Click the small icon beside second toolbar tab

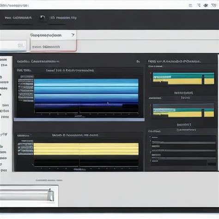pyautogui.click(x=52, y=18)
